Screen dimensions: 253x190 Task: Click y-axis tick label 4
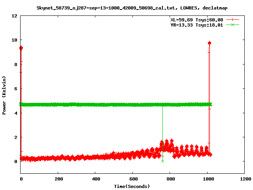coord(16,113)
